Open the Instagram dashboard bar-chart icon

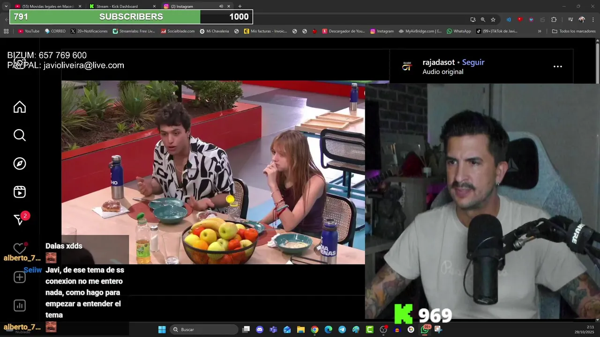pyautogui.click(x=19, y=306)
